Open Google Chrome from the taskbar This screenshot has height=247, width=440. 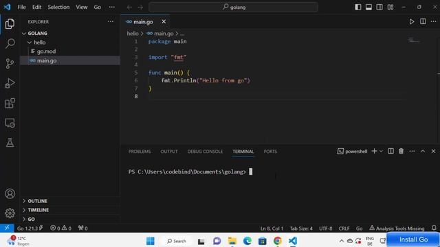pos(277,241)
